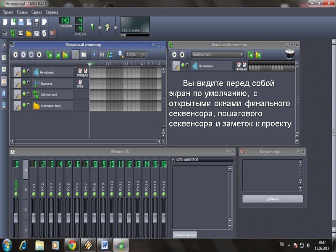Mute FX 1 channel via its green LED
Screen dimensions: 336x252
pyautogui.click(x=34, y=194)
